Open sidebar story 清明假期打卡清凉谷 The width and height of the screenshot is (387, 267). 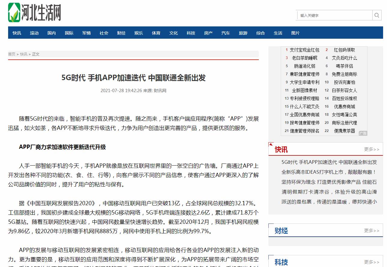329,192
